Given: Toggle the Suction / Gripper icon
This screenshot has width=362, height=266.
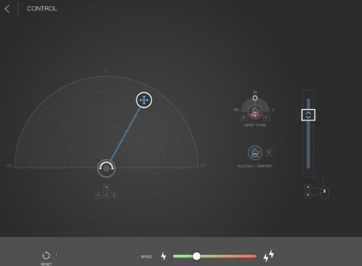Looking at the screenshot, I should (x=255, y=152).
